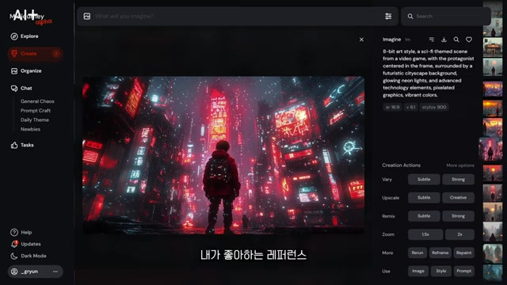Open the Prompt Craft chat room
Image resolution: width=507 pixels, height=285 pixels.
tap(36, 111)
